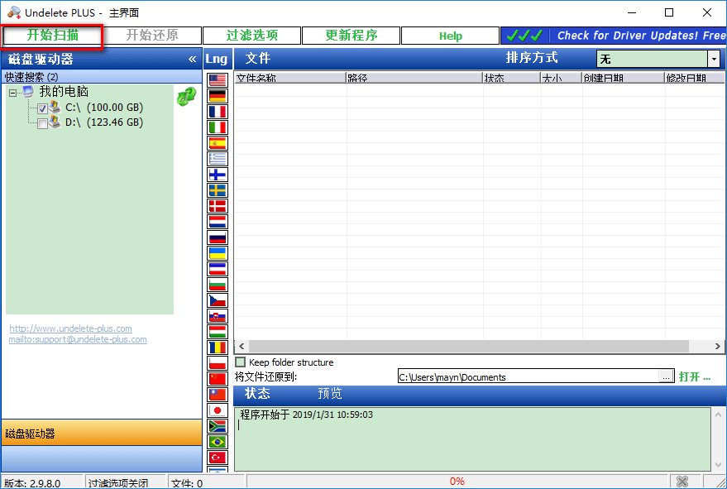Switch to the 预览 preview tab

[330, 393]
